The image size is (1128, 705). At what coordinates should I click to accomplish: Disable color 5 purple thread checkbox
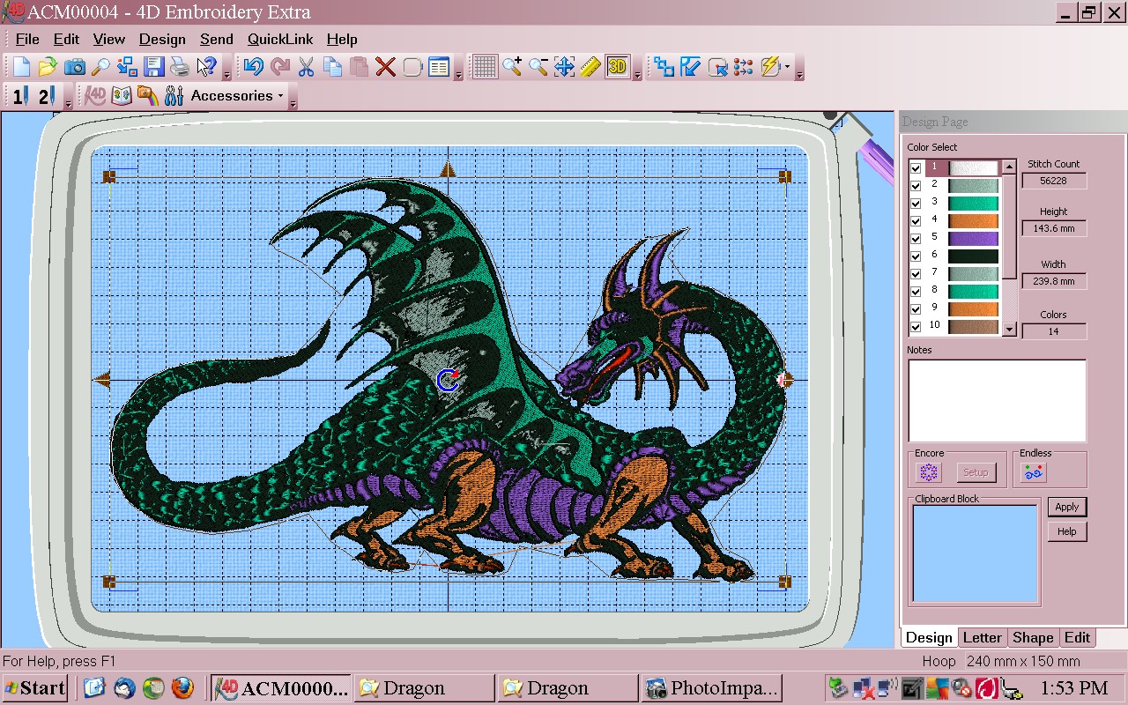click(x=916, y=239)
